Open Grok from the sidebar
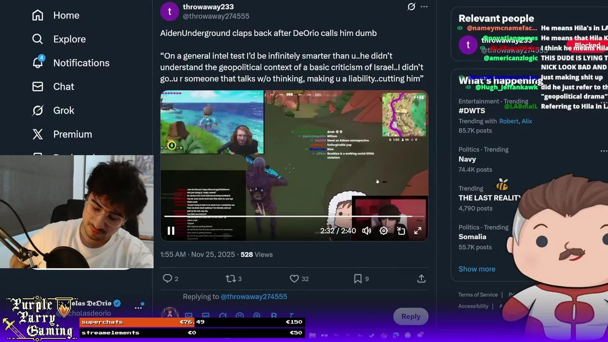 (x=53, y=110)
